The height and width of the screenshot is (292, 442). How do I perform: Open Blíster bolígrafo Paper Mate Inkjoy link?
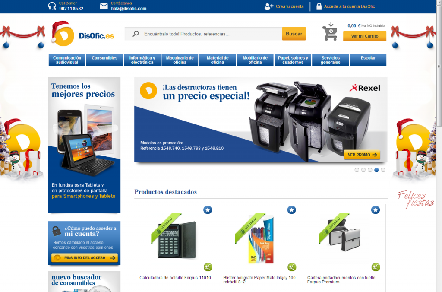259,280
